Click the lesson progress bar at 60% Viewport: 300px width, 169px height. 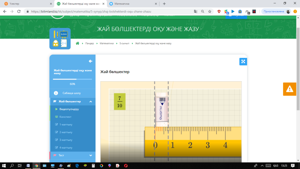(x=73, y=79)
